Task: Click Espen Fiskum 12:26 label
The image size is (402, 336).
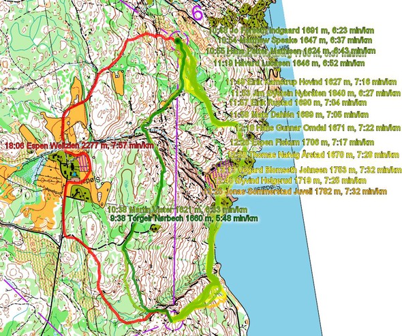Action: point(298,142)
